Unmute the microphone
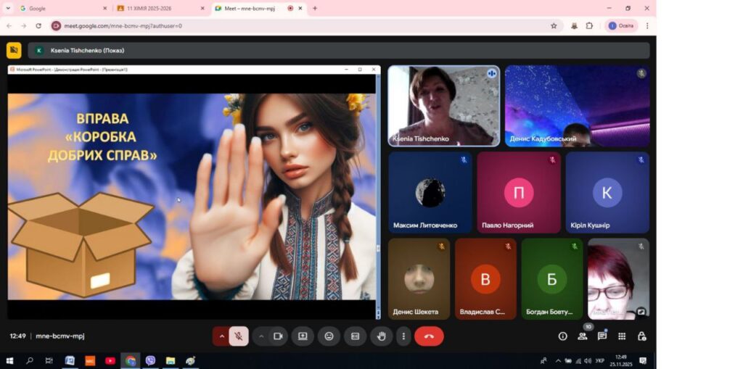Image resolution: width=743 pixels, height=369 pixels. click(239, 336)
